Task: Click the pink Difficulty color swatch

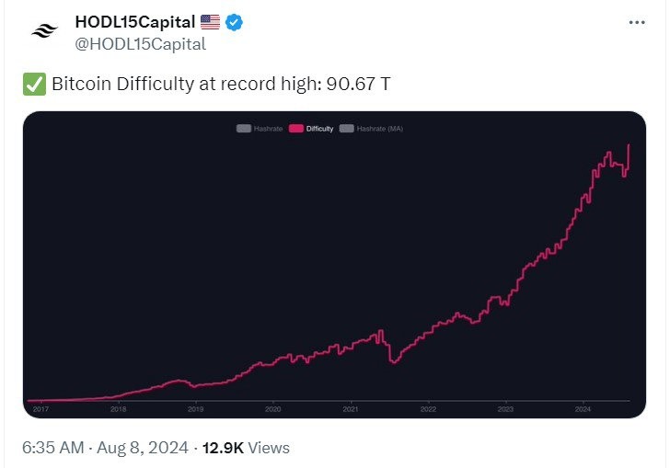Action: pyautogui.click(x=296, y=129)
